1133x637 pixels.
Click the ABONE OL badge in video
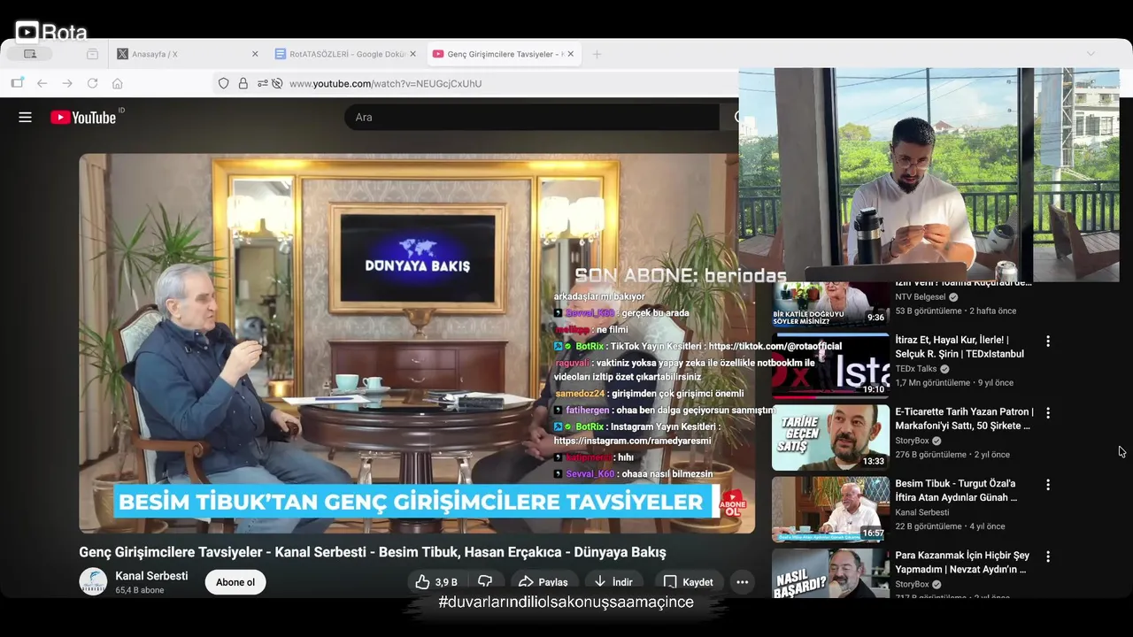pyautogui.click(x=733, y=503)
